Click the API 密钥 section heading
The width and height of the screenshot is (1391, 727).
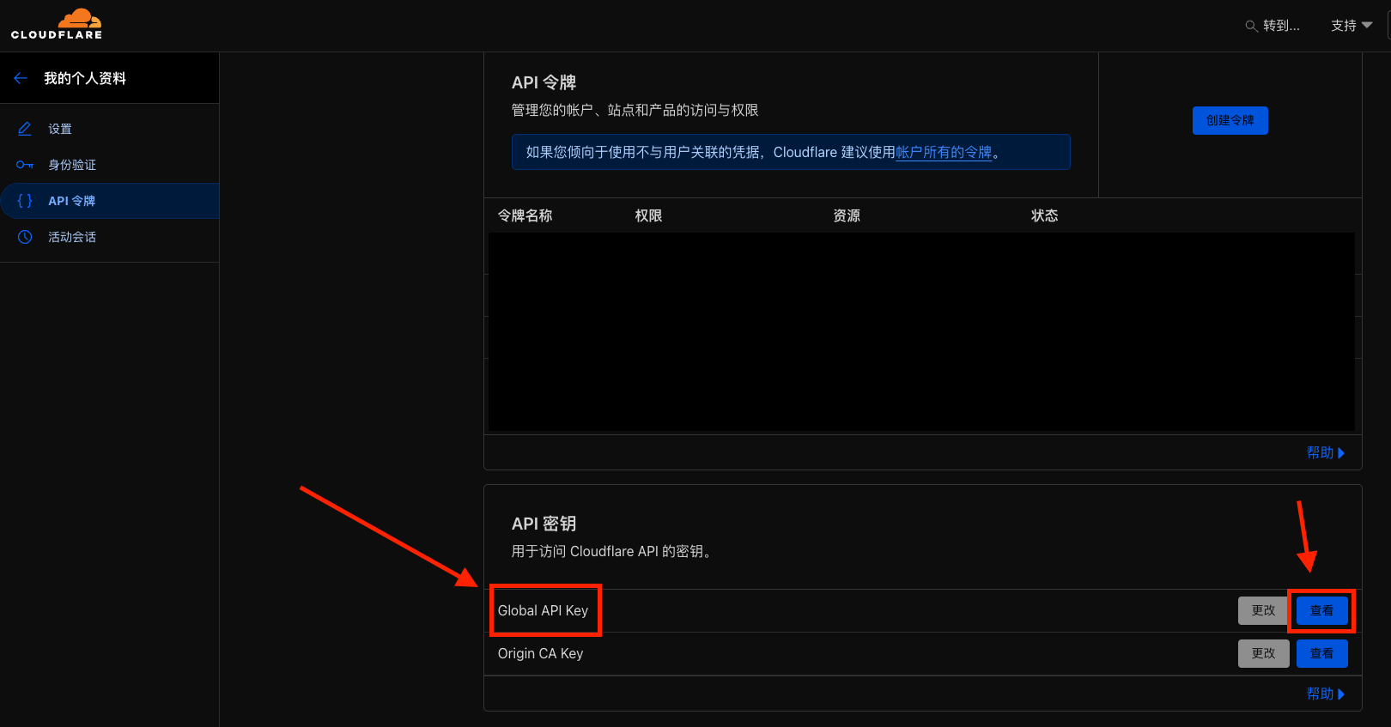tap(544, 524)
